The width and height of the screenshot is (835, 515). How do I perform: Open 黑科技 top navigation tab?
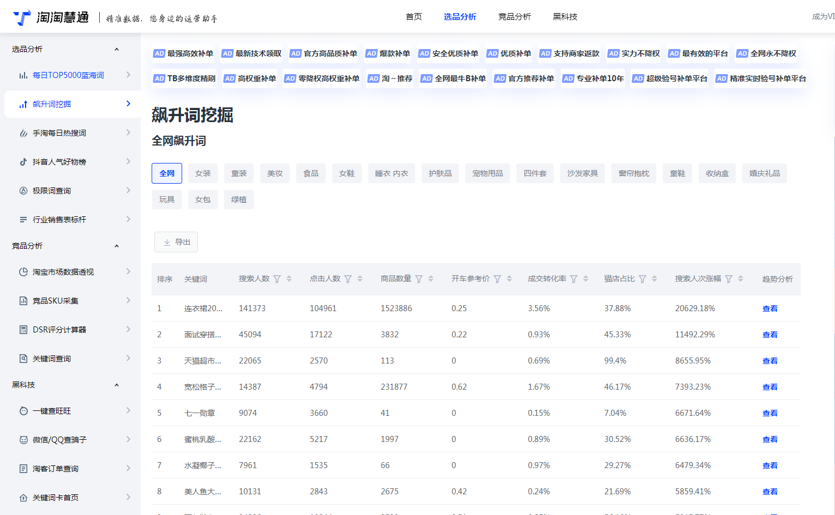point(565,17)
